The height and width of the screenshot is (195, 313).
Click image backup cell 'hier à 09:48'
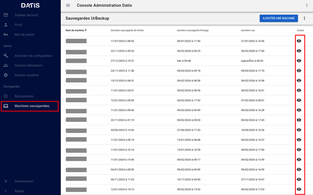coord(184,61)
